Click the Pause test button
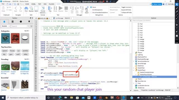Viewport: 179px width, 100px height. coord(55,9)
